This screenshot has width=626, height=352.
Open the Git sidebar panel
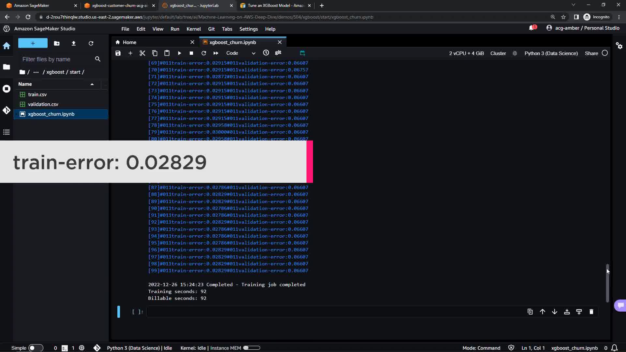pos(7,110)
